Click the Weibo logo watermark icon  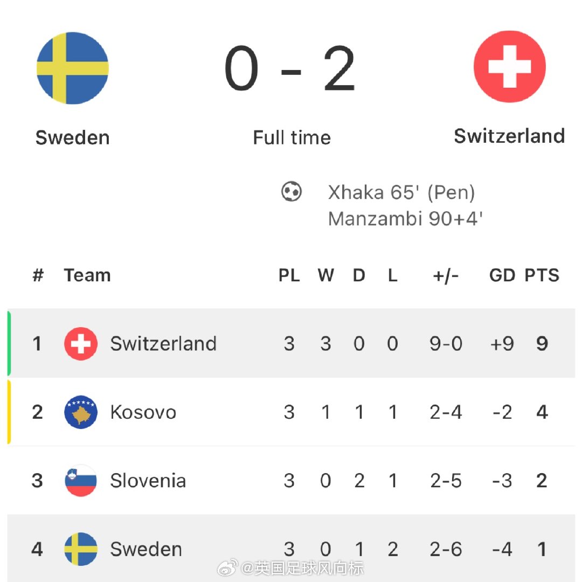[227, 567]
